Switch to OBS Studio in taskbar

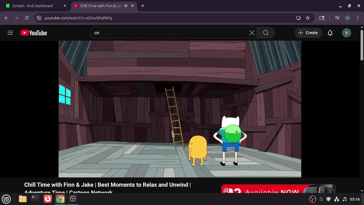73,199
